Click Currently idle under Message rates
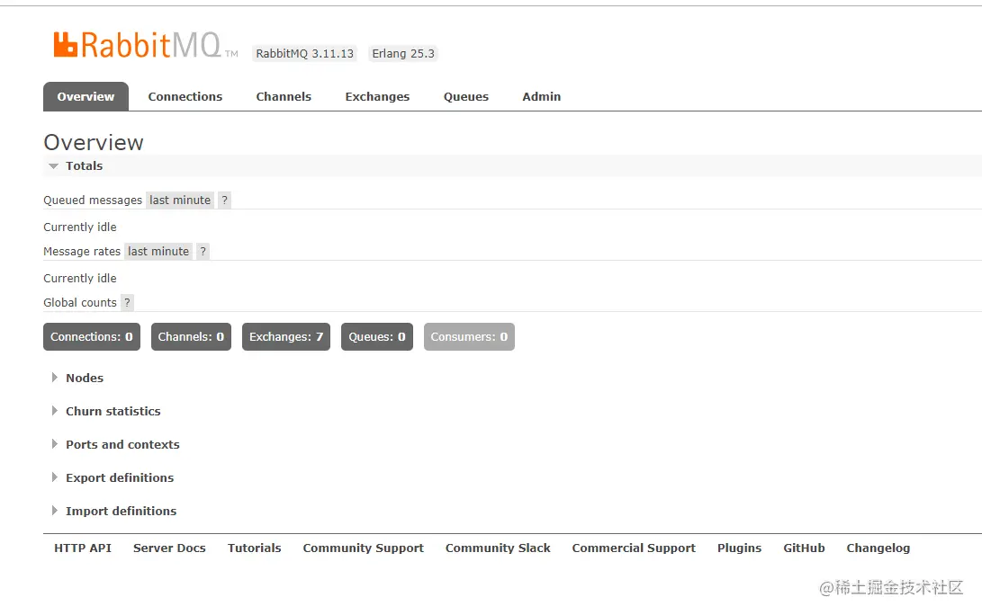The width and height of the screenshot is (982, 615). tap(80, 279)
